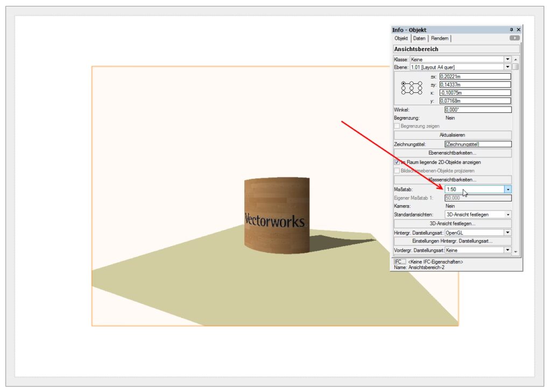Open Hintergr. Darstellungsart OpenGL dropdown

[x=507, y=232]
